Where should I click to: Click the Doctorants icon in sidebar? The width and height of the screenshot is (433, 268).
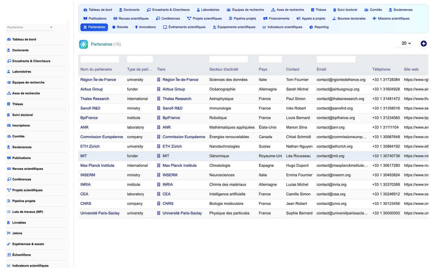click(9, 50)
